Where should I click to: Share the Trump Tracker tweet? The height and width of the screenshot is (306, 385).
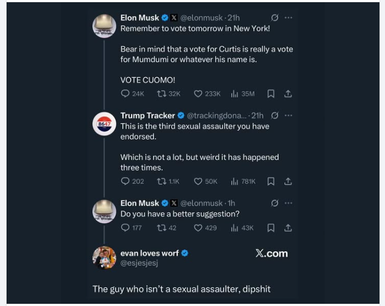[288, 181]
